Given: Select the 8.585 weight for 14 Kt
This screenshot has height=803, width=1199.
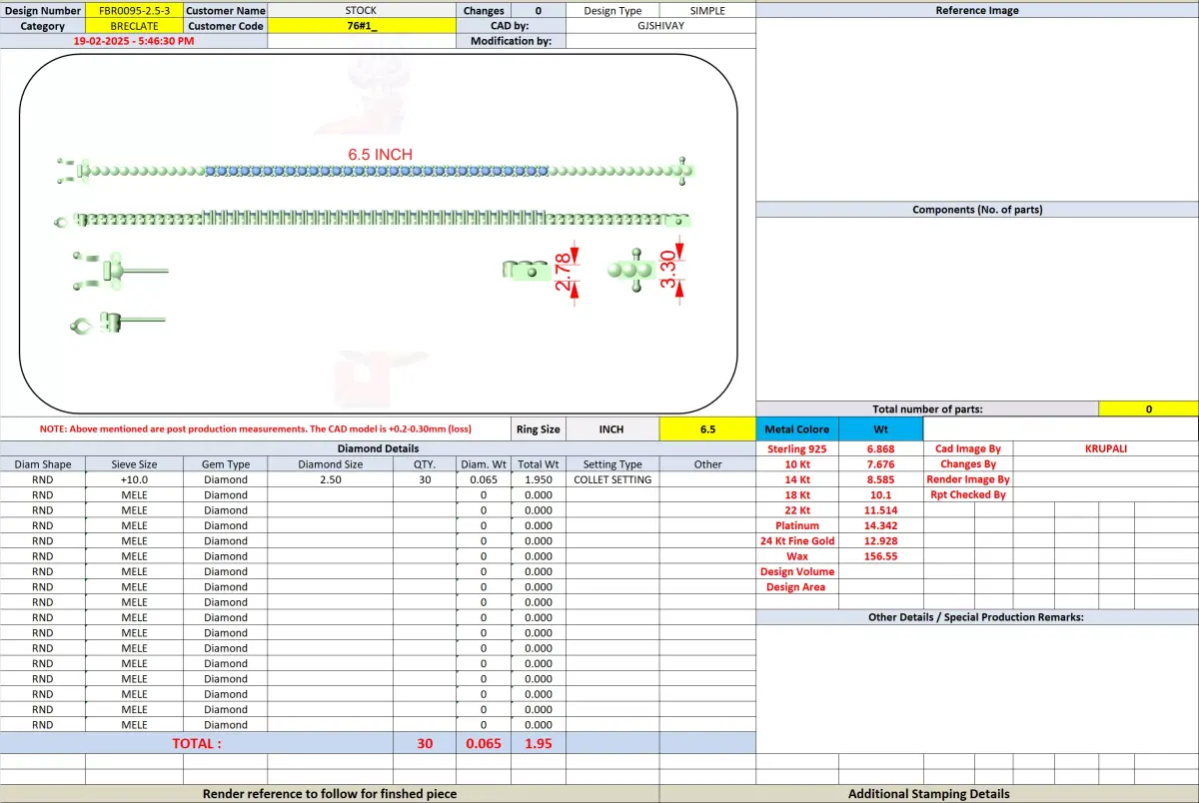Looking at the screenshot, I should tap(880, 479).
